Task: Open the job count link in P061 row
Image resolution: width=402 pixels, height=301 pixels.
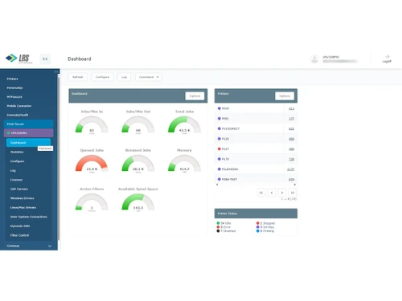Action: click(x=292, y=119)
